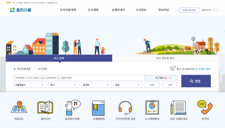The width and height of the screenshot is (225, 128).
Task: Select the 도시계획 radio button
Action: tap(36, 69)
